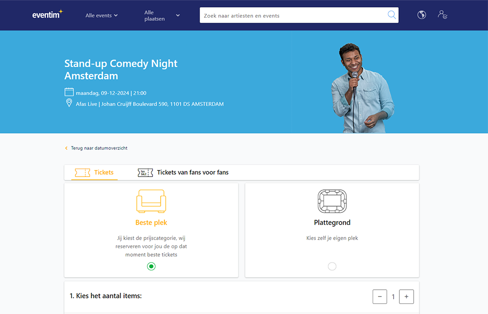
Task: Click the fanSALE ticket icon
Action: pos(145,172)
